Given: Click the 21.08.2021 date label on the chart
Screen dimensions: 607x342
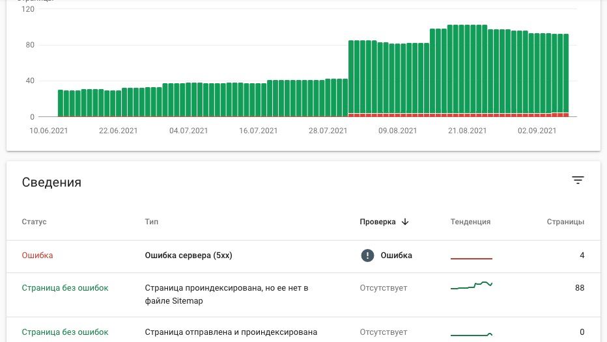Looking at the screenshot, I should click(x=467, y=131).
